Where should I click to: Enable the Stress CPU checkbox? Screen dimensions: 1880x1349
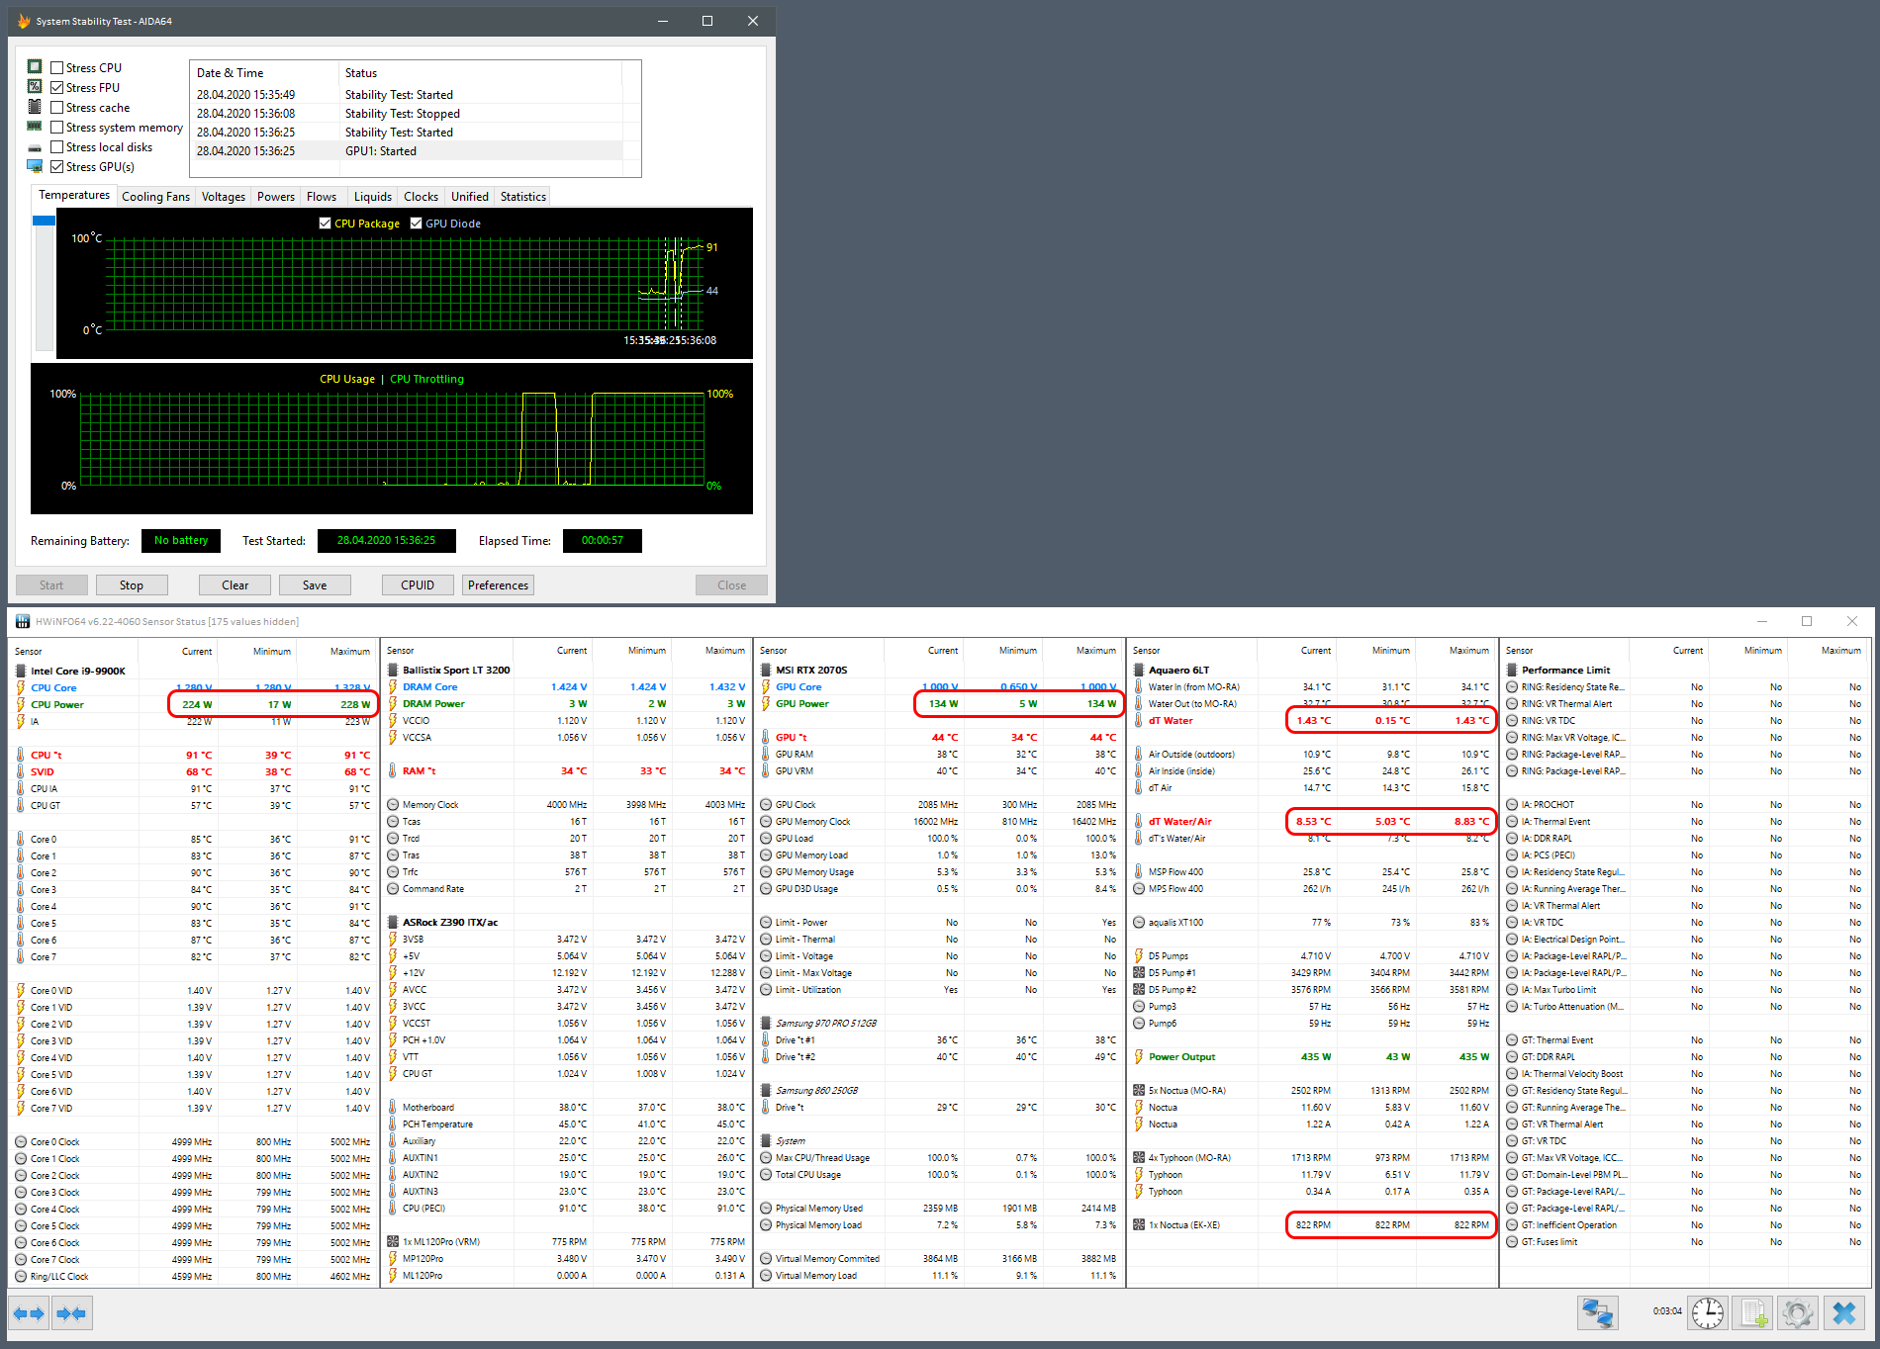coord(57,67)
